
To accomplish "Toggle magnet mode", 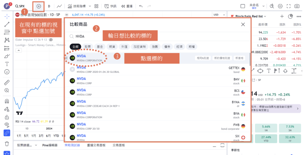I will tap(7, 101).
